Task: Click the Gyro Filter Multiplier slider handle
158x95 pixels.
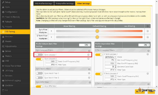Action: coord(97,31)
